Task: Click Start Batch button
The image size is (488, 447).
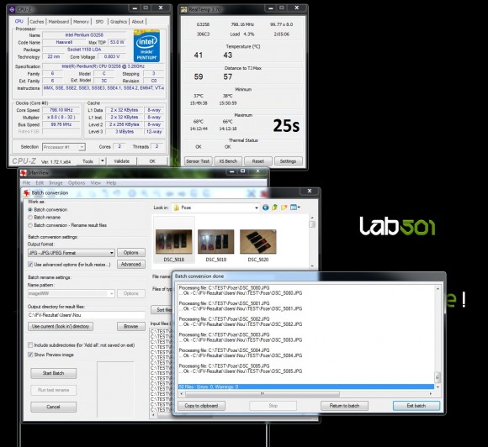Action: 54,373
